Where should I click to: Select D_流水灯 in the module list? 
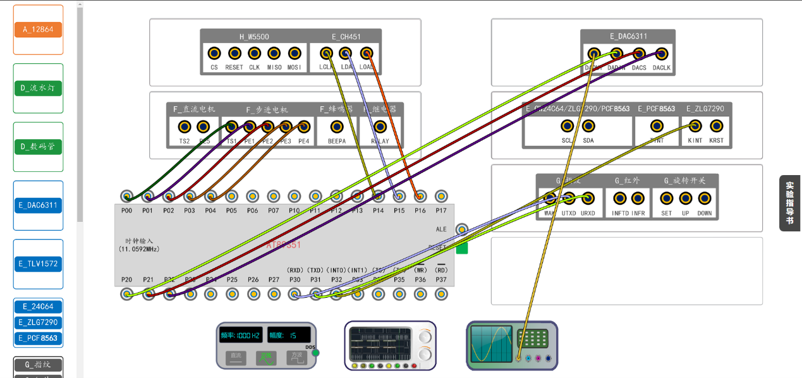click(x=38, y=88)
